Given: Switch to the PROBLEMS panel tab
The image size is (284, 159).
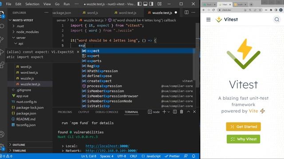Looking at the screenshot, I should [x=65, y=112].
